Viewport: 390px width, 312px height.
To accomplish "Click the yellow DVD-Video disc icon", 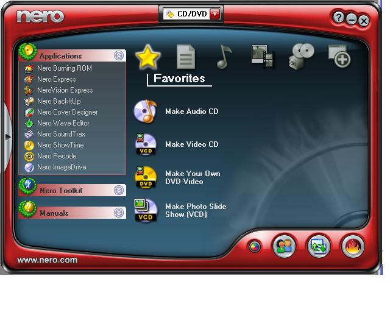I will 146,177.
